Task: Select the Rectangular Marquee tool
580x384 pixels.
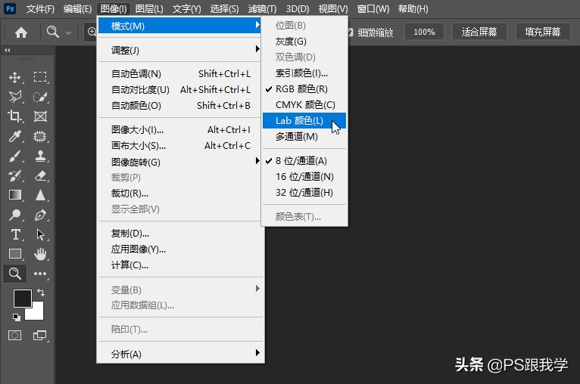Action: click(40, 77)
